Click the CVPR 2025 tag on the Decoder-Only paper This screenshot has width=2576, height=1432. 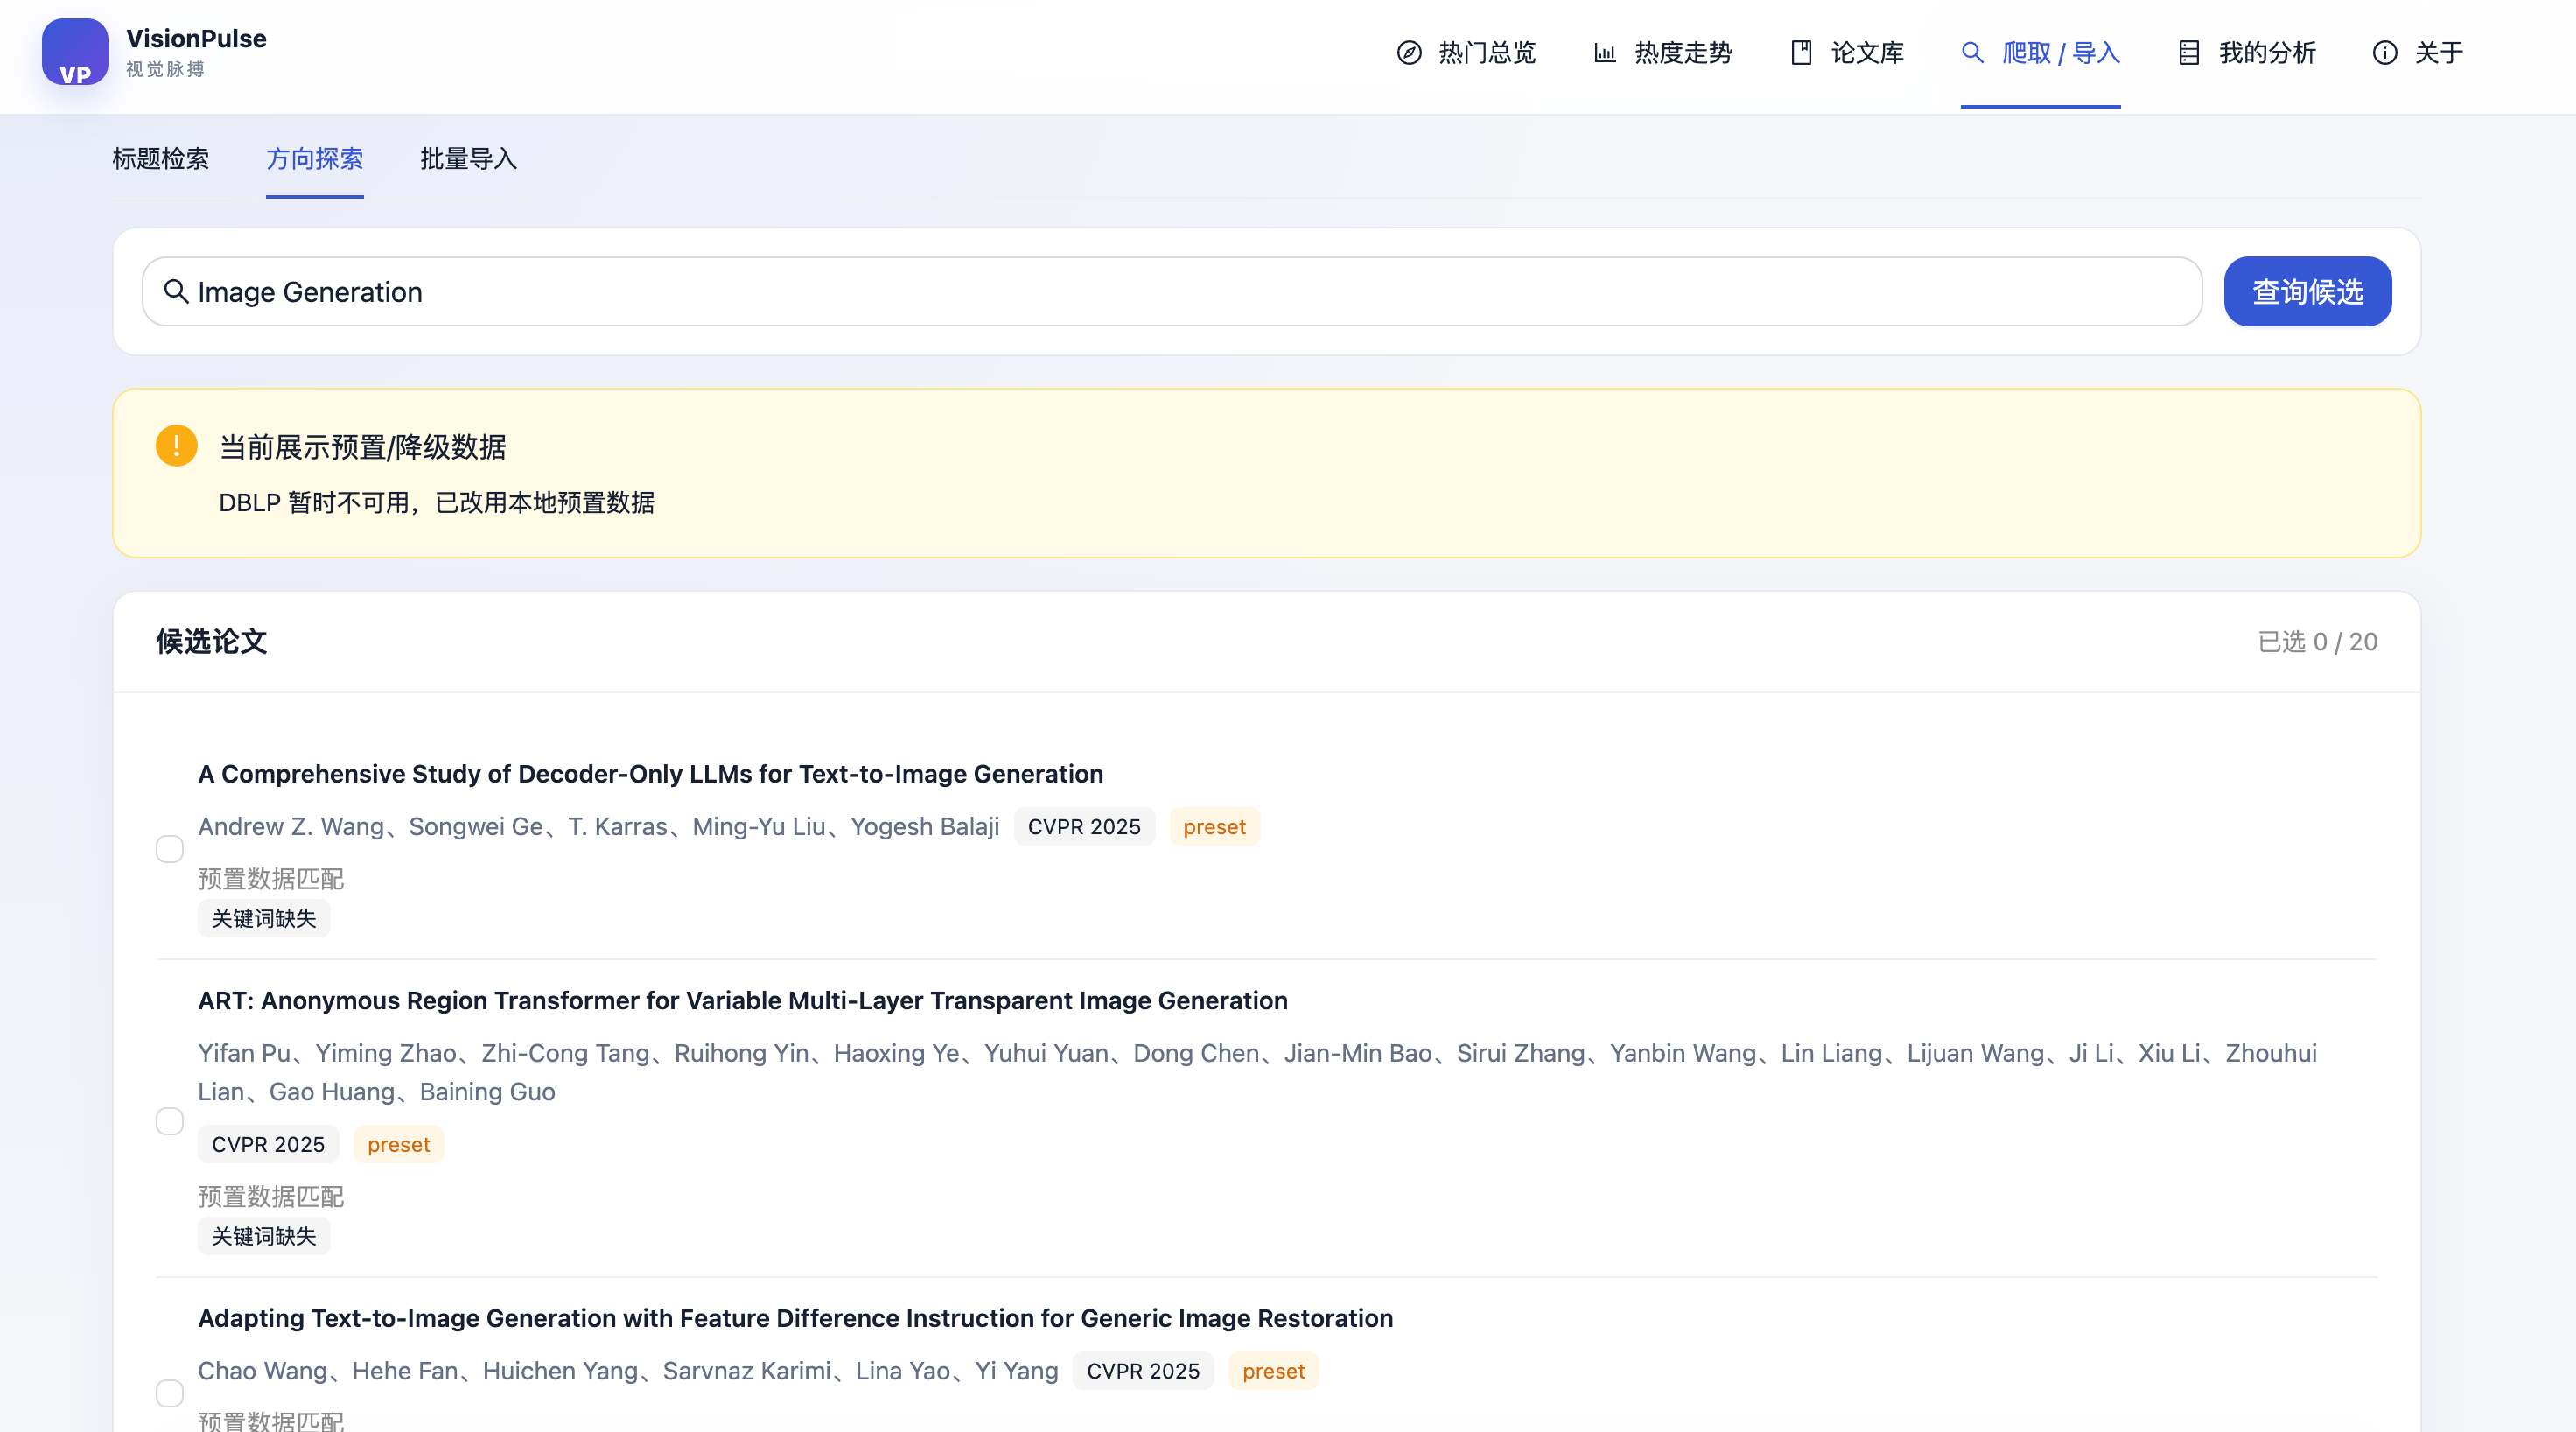1084,827
